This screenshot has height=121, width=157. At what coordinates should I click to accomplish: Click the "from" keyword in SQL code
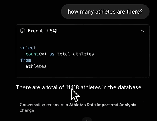tap(26, 60)
